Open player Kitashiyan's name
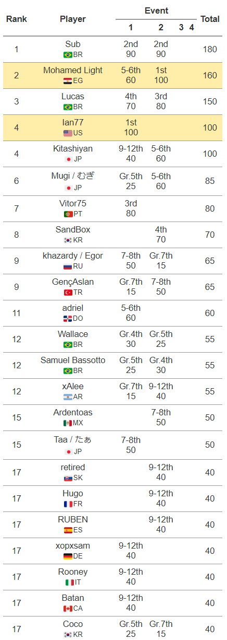227x640 pixels. point(73,149)
